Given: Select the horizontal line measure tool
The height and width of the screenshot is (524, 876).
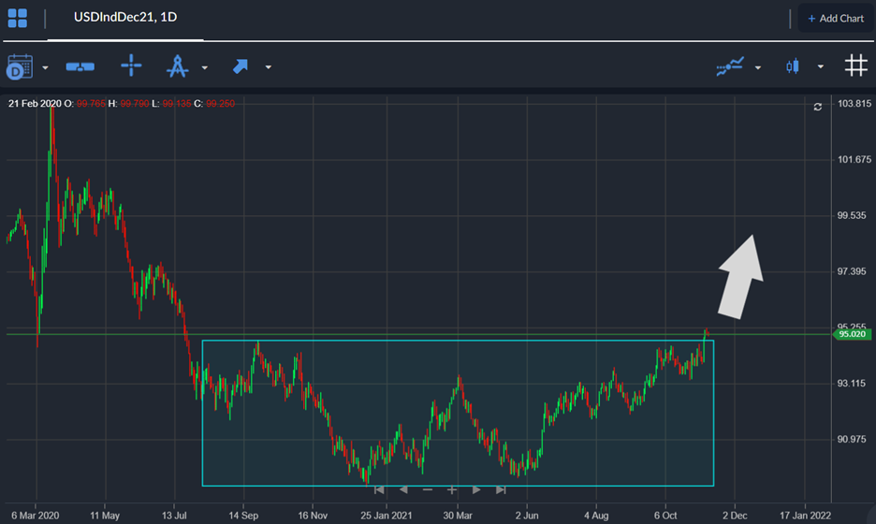Looking at the screenshot, I should [80, 66].
